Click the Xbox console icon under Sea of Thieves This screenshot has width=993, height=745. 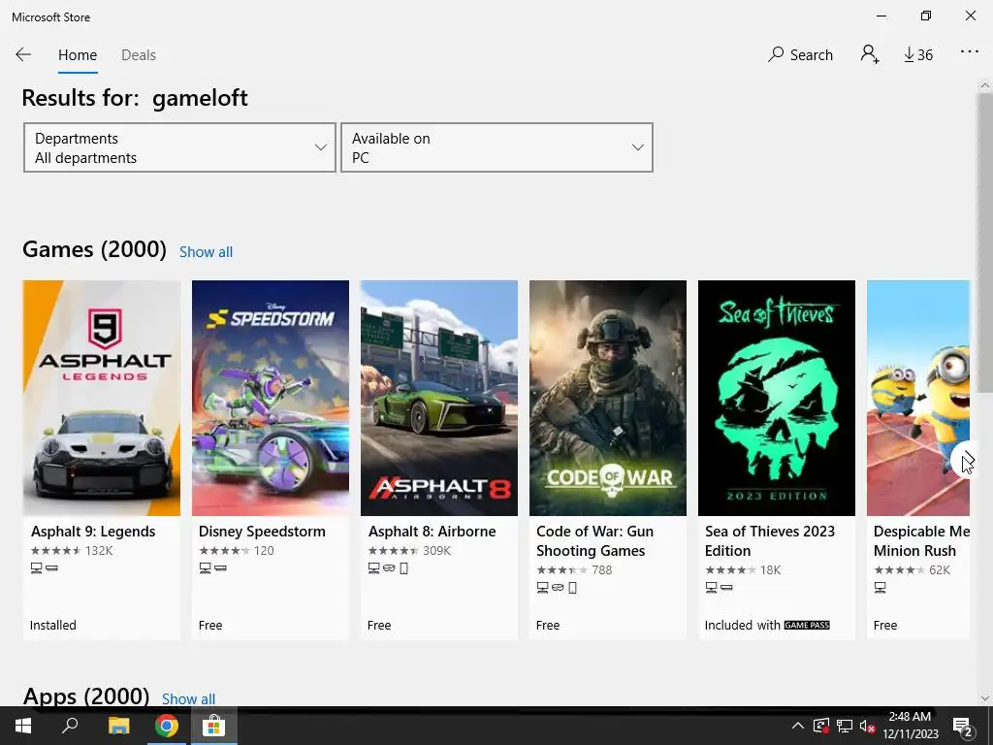tap(727, 588)
